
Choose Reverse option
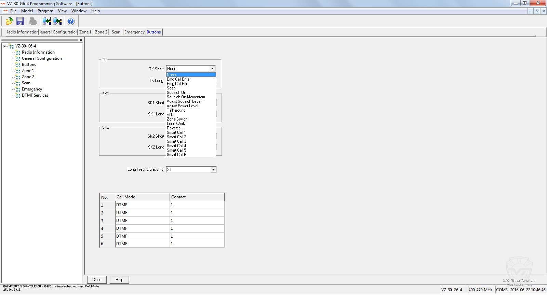pyautogui.click(x=191, y=128)
